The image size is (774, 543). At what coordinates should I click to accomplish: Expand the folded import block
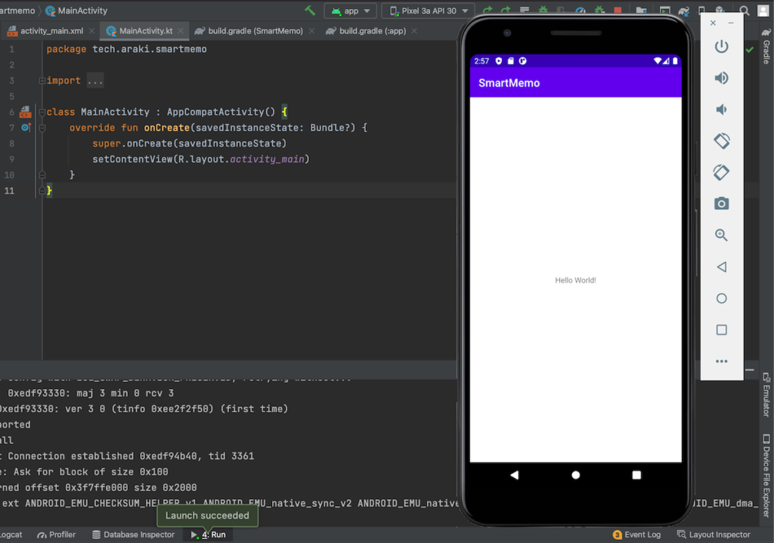point(94,81)
